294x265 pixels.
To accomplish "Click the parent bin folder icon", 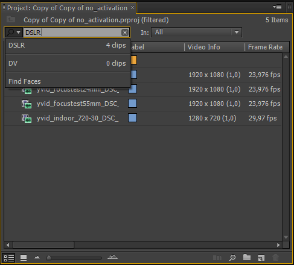I will 11,19.
